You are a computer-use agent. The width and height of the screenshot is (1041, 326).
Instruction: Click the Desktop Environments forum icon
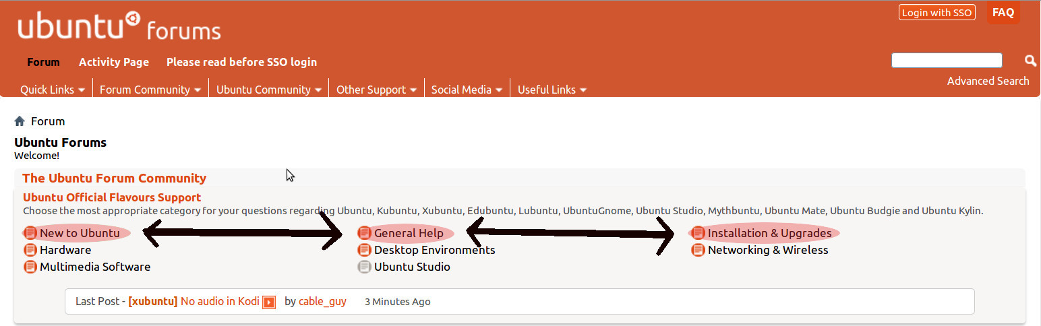tap(365, 250)
